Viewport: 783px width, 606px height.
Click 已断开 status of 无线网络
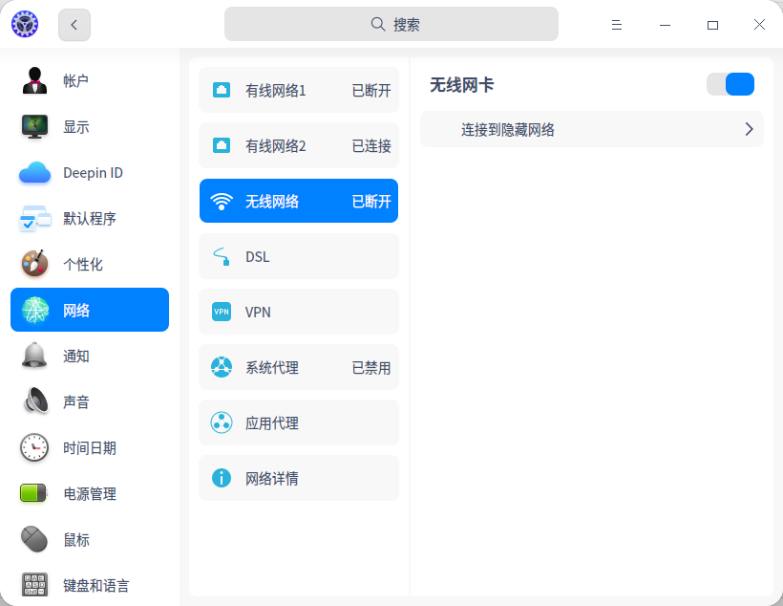tap(371, 202)
